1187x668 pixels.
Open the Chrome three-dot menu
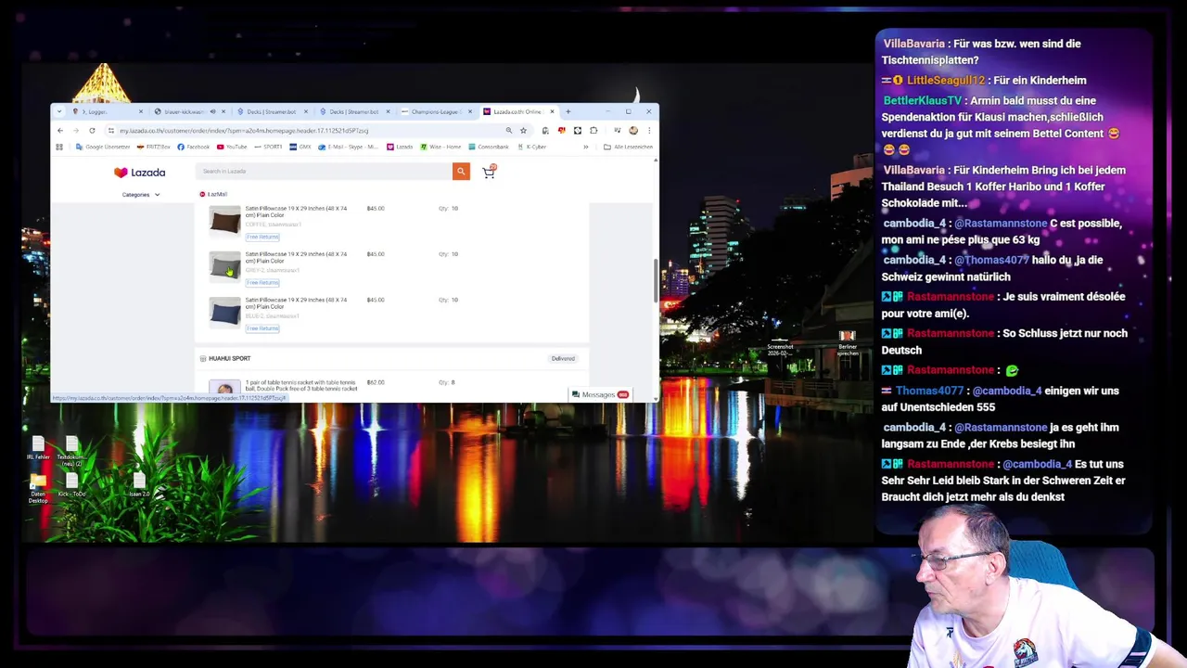coord(647,131)
